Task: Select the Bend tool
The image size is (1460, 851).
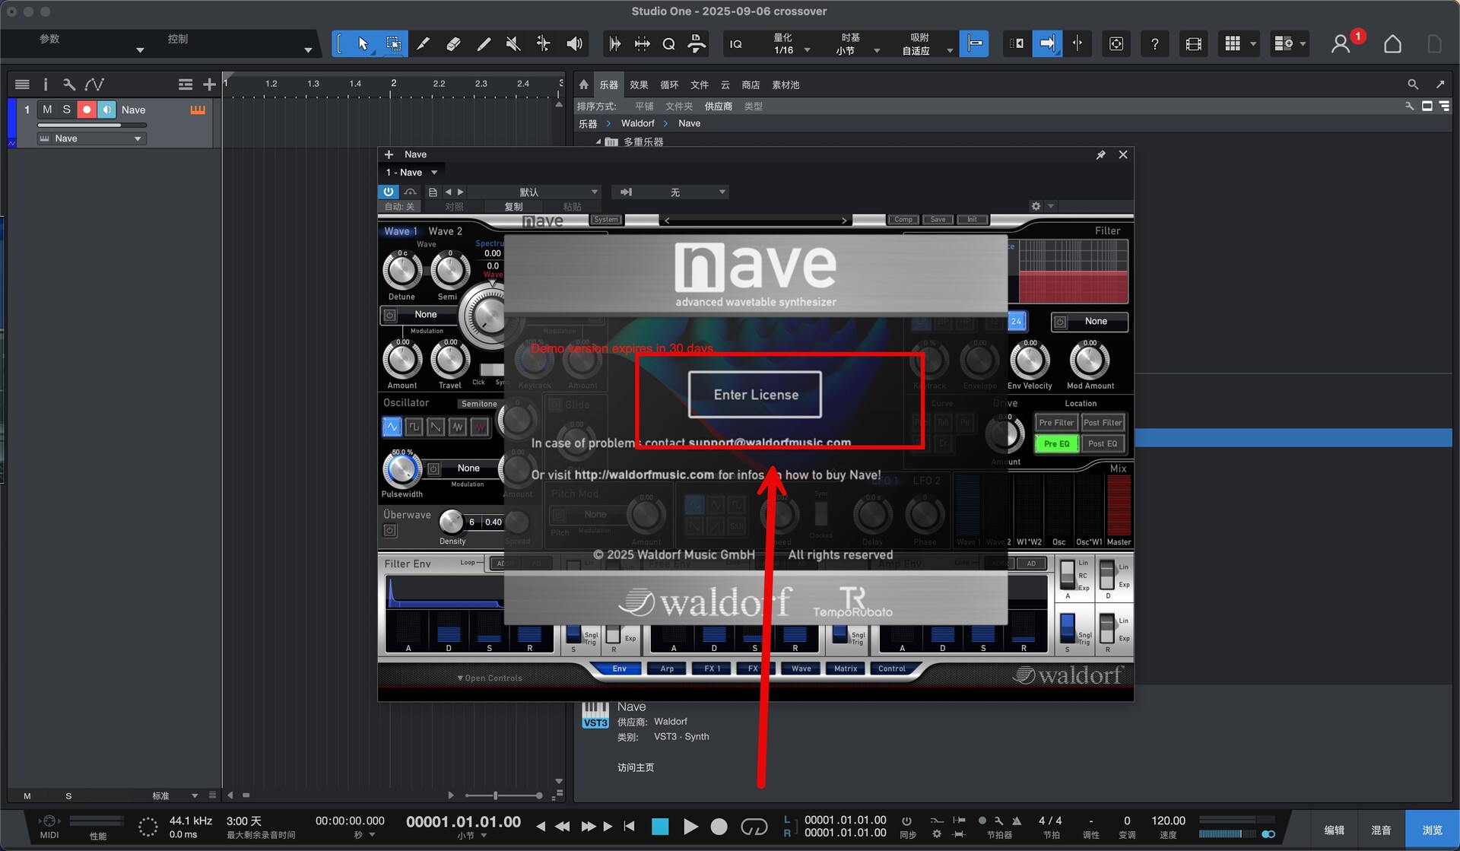Action: [543, 44]
